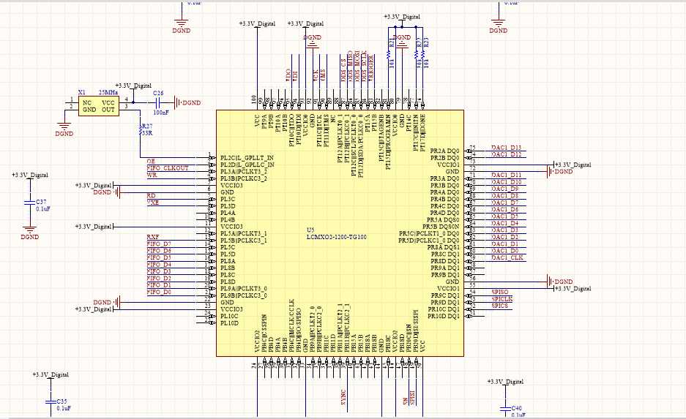Select the DAC1_D8 net label

[x=505, y=196]
